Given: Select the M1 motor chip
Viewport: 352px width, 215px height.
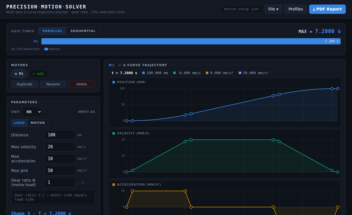Looking at the screenshot, I should click(19, 74).
